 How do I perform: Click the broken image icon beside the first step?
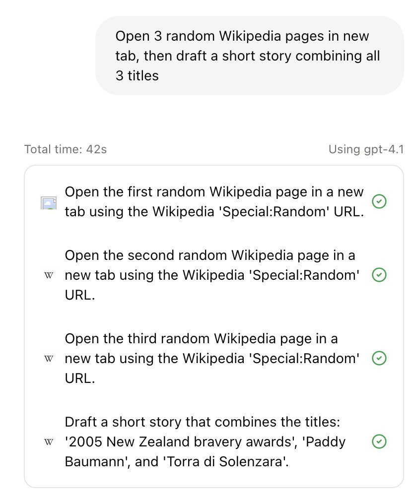point(49,202)
